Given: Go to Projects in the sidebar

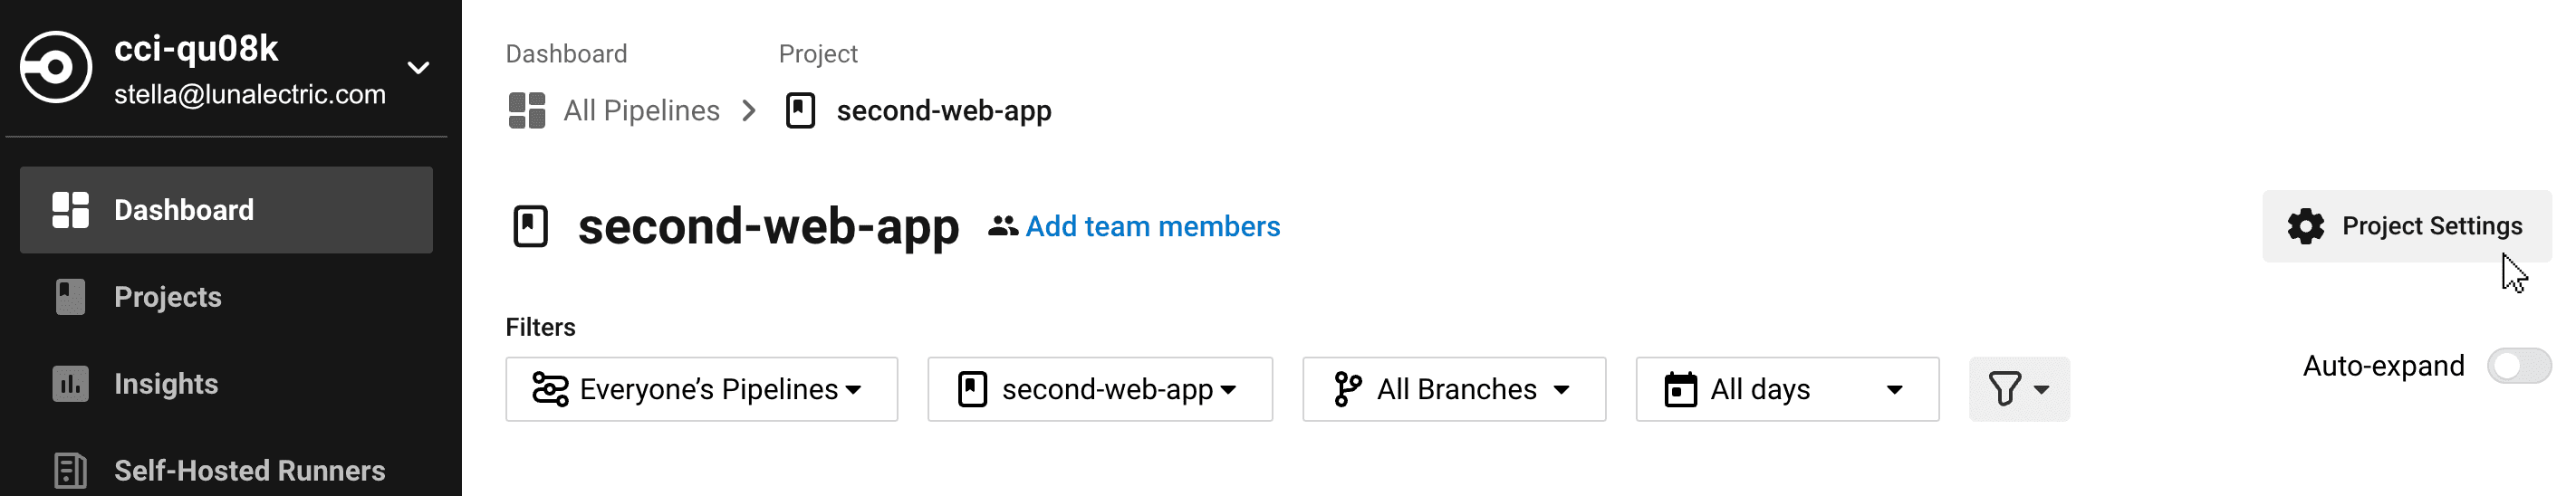Looking at the screenshot, I should click(168, 297).
